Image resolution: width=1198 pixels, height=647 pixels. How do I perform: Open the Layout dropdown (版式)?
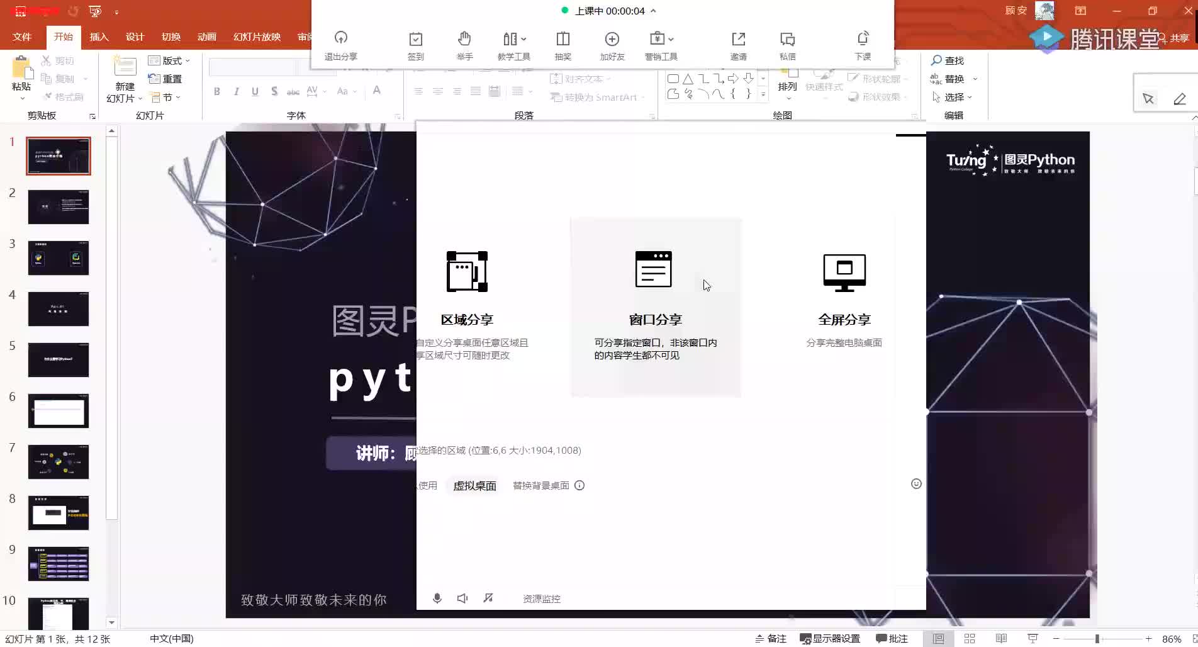pos(169,60)
